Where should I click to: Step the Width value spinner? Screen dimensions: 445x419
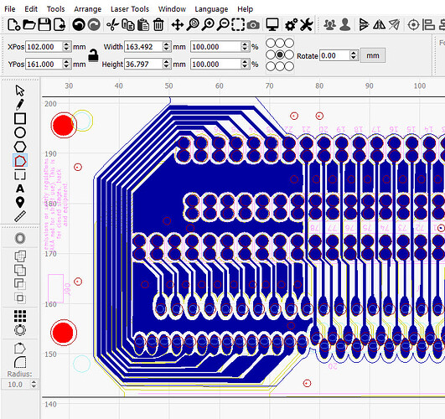coord(166,47)
